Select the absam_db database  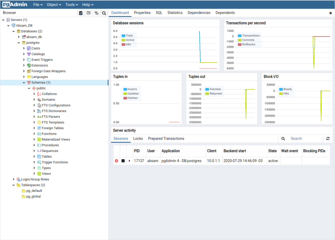pyautogui.click(x=34, y=37)
